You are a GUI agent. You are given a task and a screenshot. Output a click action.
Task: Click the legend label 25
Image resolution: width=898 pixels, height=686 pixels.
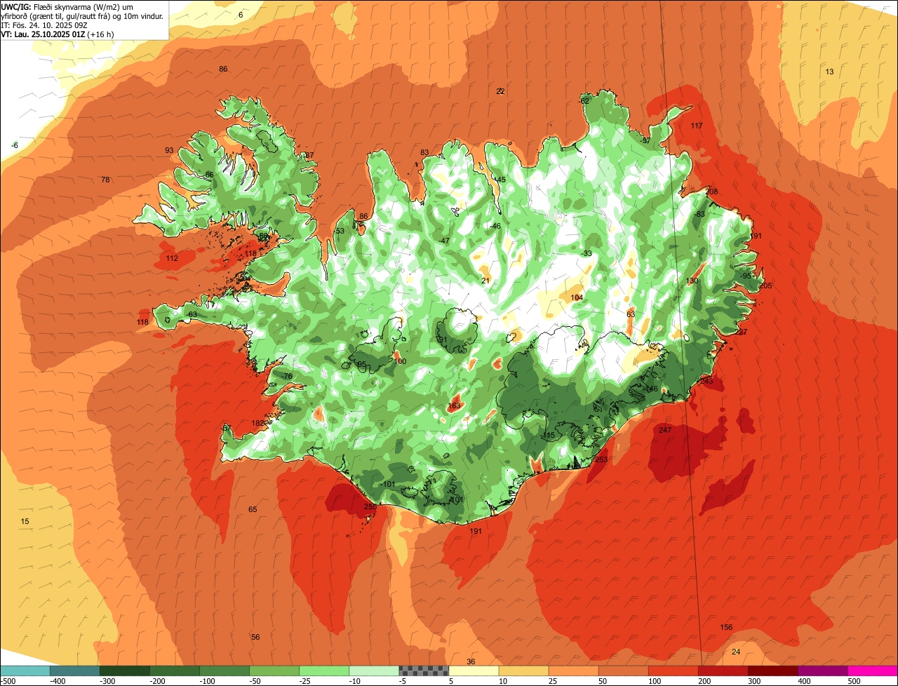click(554, 680)
